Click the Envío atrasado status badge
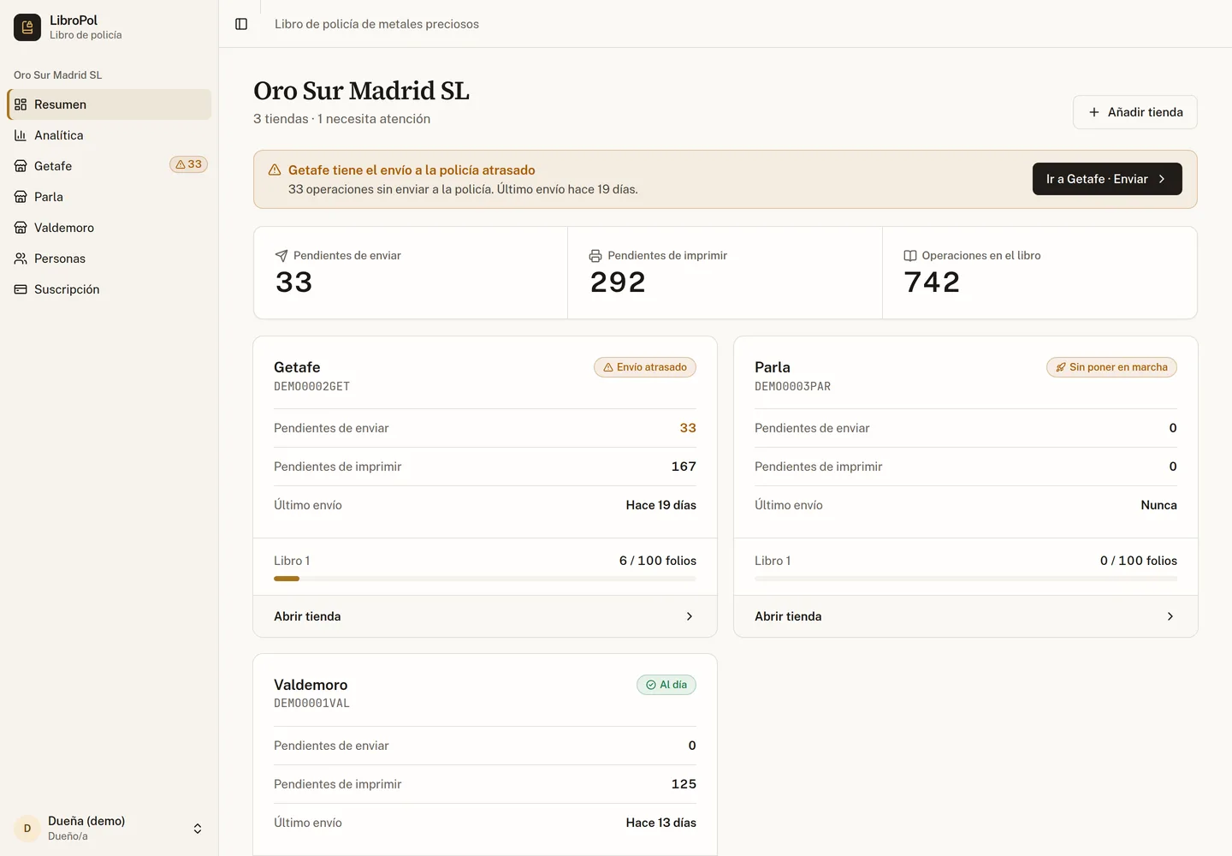Viewport: 1232px width, 856px height. 645,367
